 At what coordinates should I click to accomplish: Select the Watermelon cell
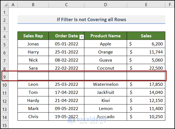pos(105,84)
